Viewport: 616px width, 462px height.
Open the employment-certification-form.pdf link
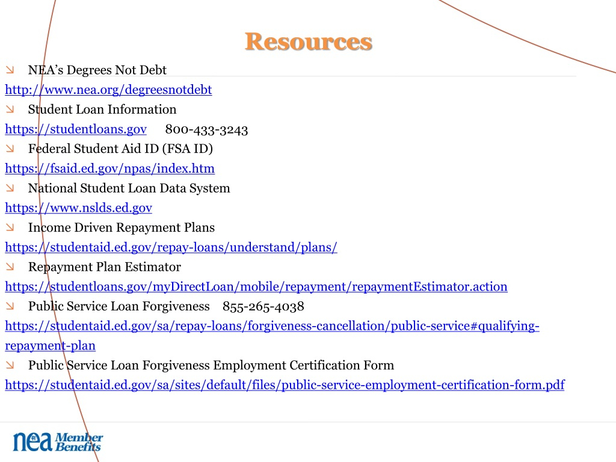tap(285, 384)
